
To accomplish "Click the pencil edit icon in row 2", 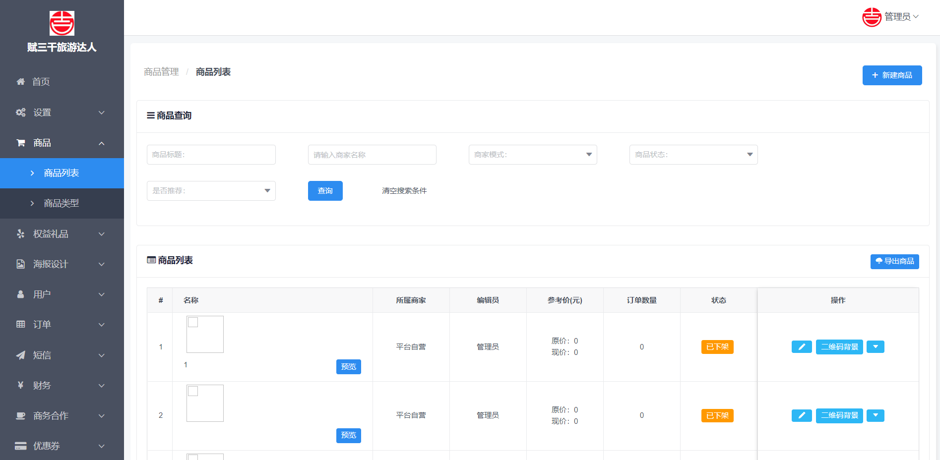I will 802,415.
